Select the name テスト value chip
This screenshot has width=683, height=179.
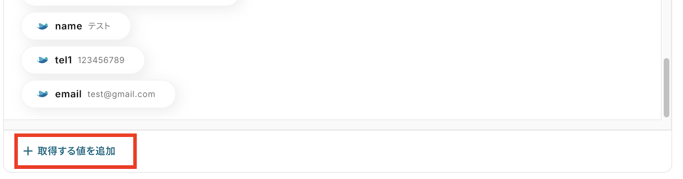point(76,26)
